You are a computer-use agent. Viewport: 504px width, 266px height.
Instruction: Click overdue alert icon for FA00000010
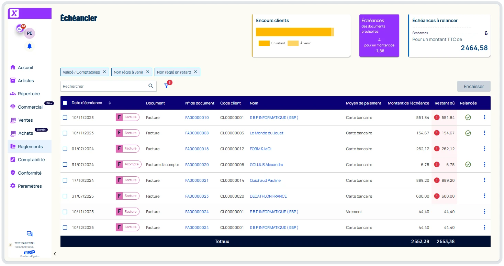(x=437, y=118)
